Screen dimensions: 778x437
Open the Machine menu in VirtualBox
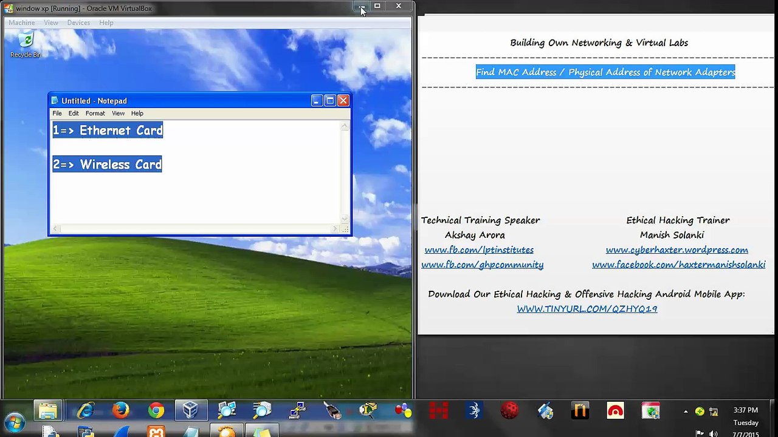click(x=22, y=22)
